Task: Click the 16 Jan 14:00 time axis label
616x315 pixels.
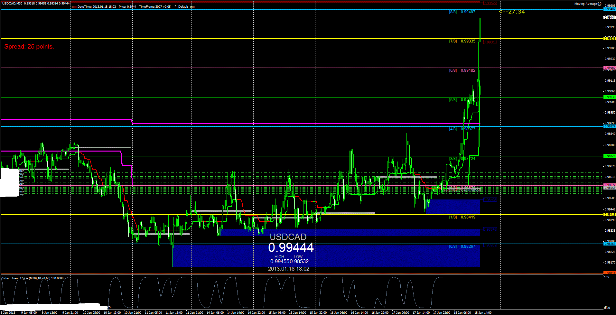Action: [x=359, y=313]
